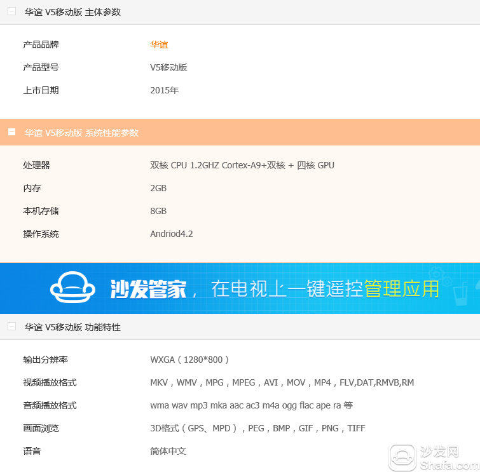Select the 处理器 label
Viewport: 480px width, 472px height.
tap(36, 165)
